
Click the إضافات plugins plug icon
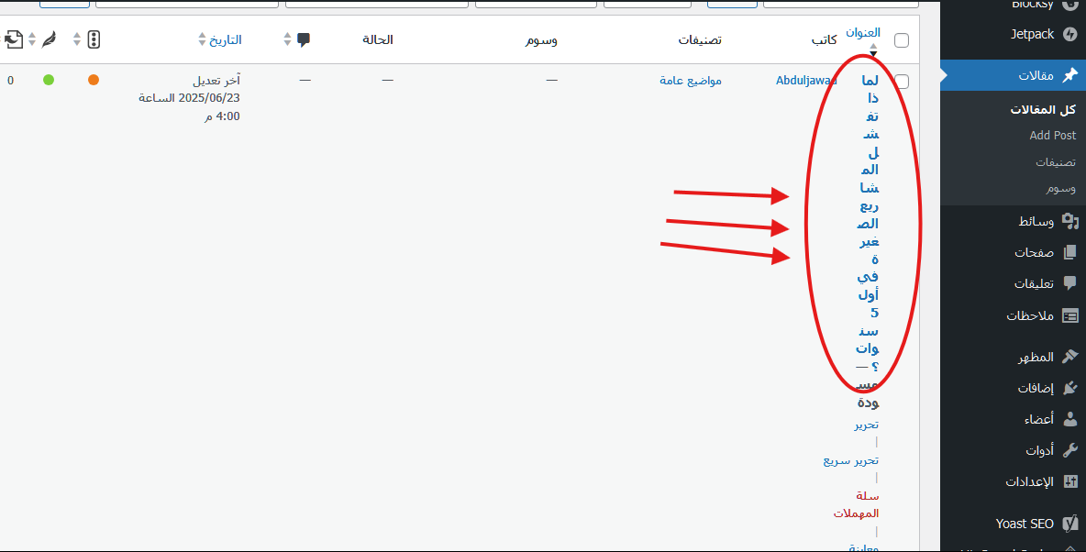(x=1069, y=388)
